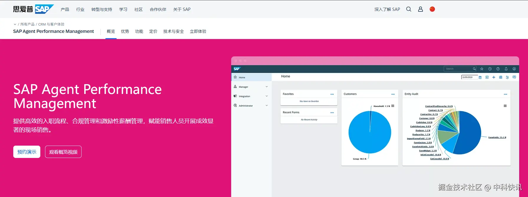This screenshot has height=197, width=528.
Task: Open the 产品 navigation menu
Action: coord(65,9)
